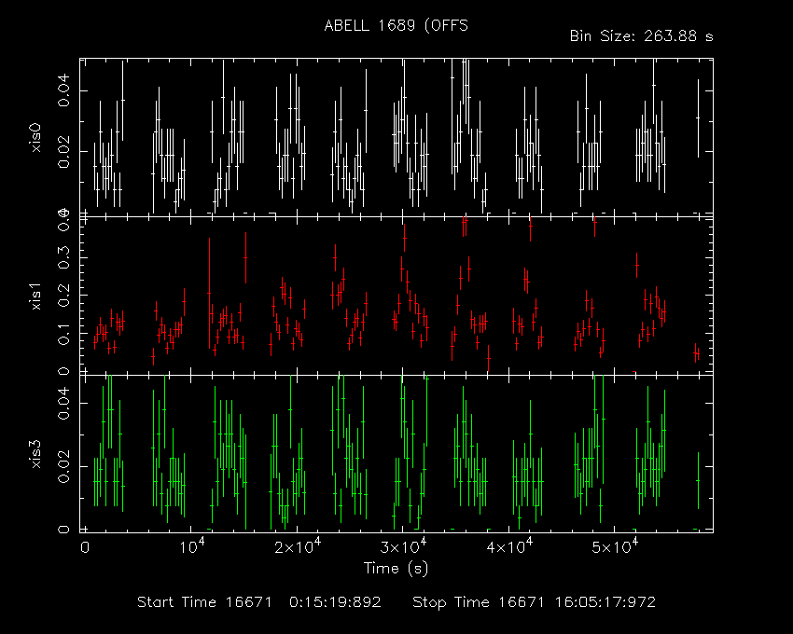Click the 0.02 tick label on xis3 panel
The image size is (793, 634).
63,467
